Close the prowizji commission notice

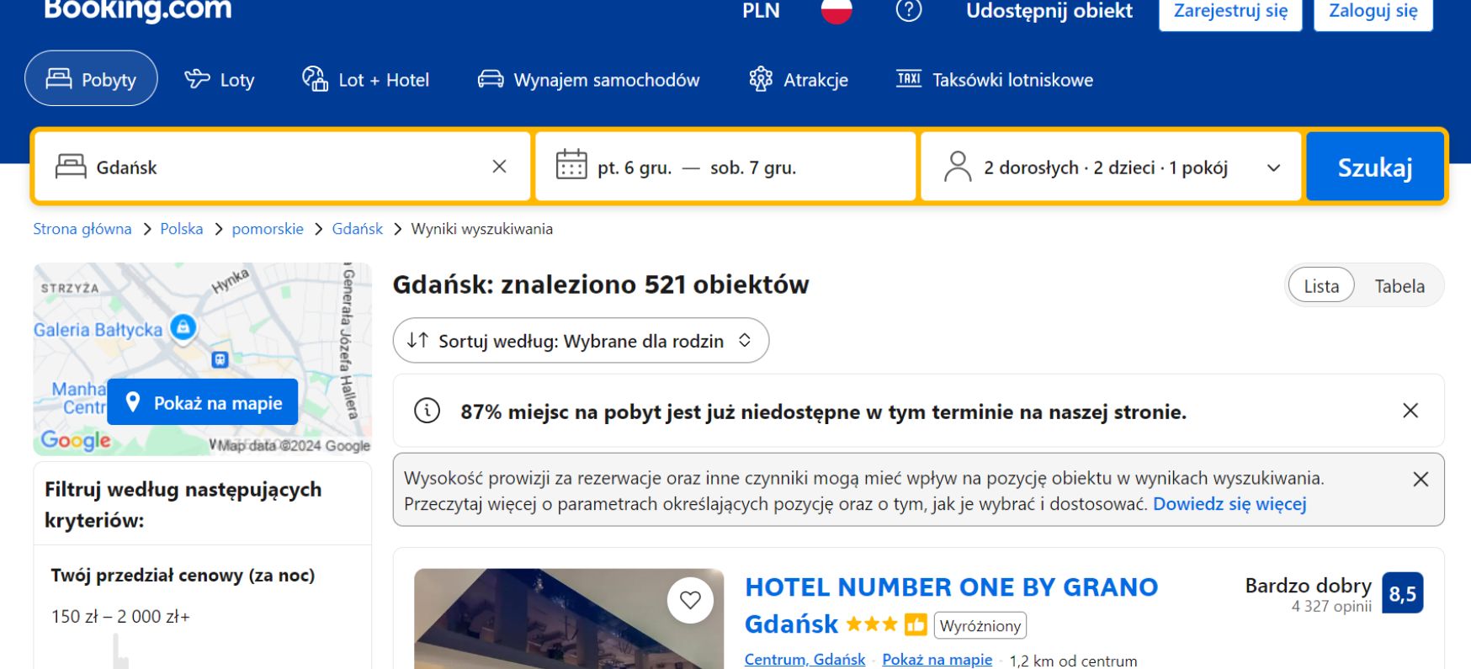tap(1421, 479)
